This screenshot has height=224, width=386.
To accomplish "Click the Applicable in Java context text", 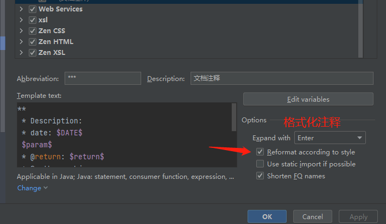I will [x=125, y=177].
